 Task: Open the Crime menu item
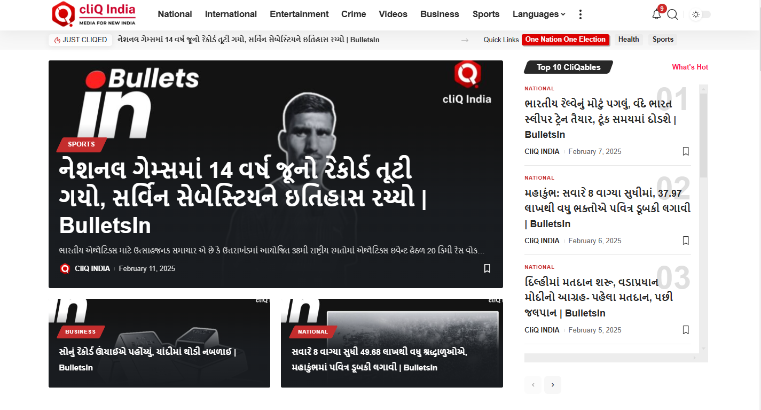click(354, 14)
